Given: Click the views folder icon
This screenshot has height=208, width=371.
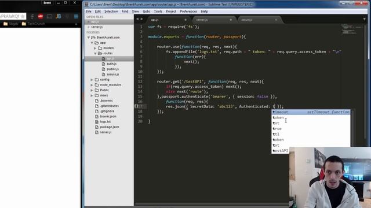Looking at the screenshot, I should point(97,95).
